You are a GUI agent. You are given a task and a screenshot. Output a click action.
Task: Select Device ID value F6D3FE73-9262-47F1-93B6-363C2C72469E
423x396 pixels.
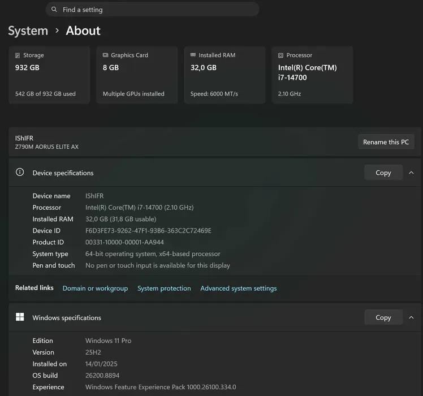[148, 230]
